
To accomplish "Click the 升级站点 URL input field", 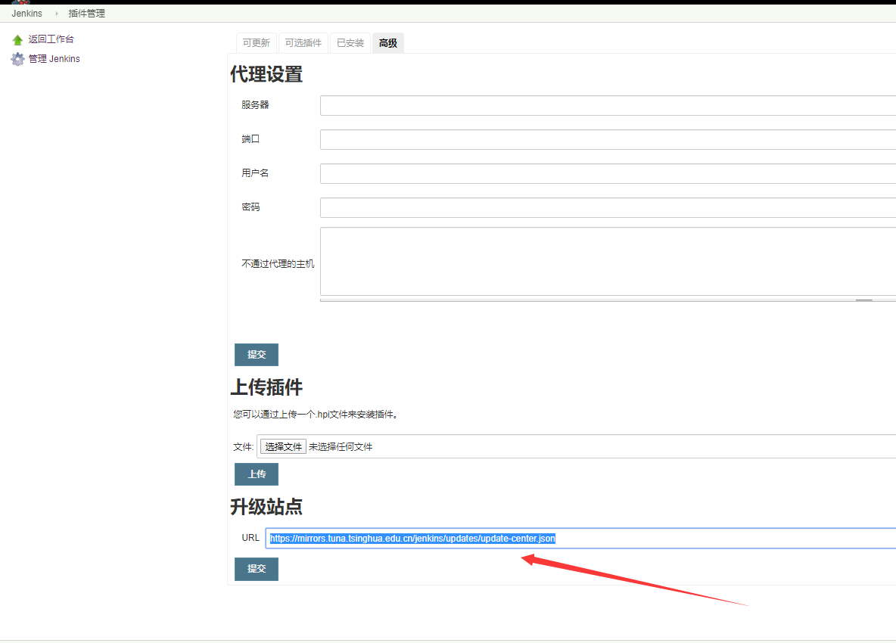I will (x=580, y=539).
